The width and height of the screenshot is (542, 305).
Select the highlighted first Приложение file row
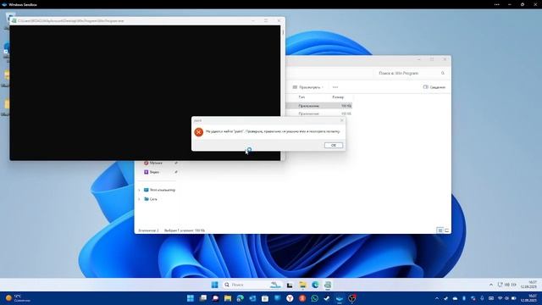319,106
